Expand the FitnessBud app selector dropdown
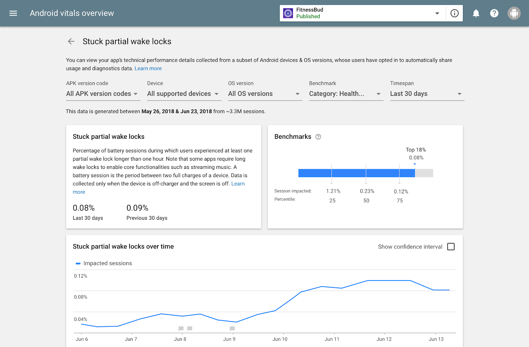The image size is (529, 347). 437,13
